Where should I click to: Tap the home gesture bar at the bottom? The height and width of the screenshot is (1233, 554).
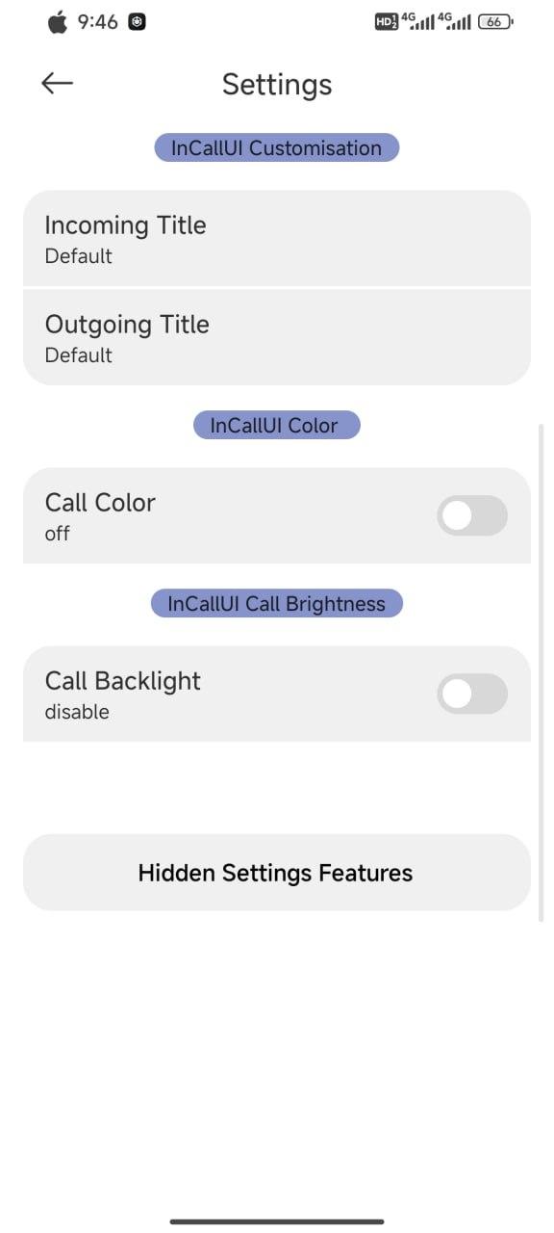277,1220
